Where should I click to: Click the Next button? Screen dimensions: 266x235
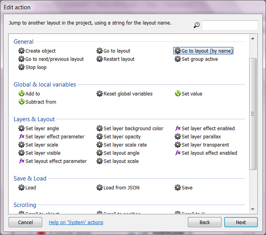coord(241,222)
